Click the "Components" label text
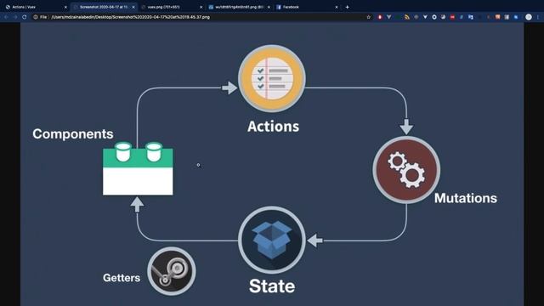 click(73, 134)
